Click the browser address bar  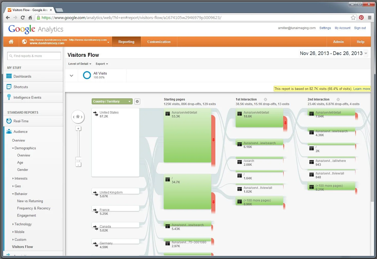tap(195, 17)
